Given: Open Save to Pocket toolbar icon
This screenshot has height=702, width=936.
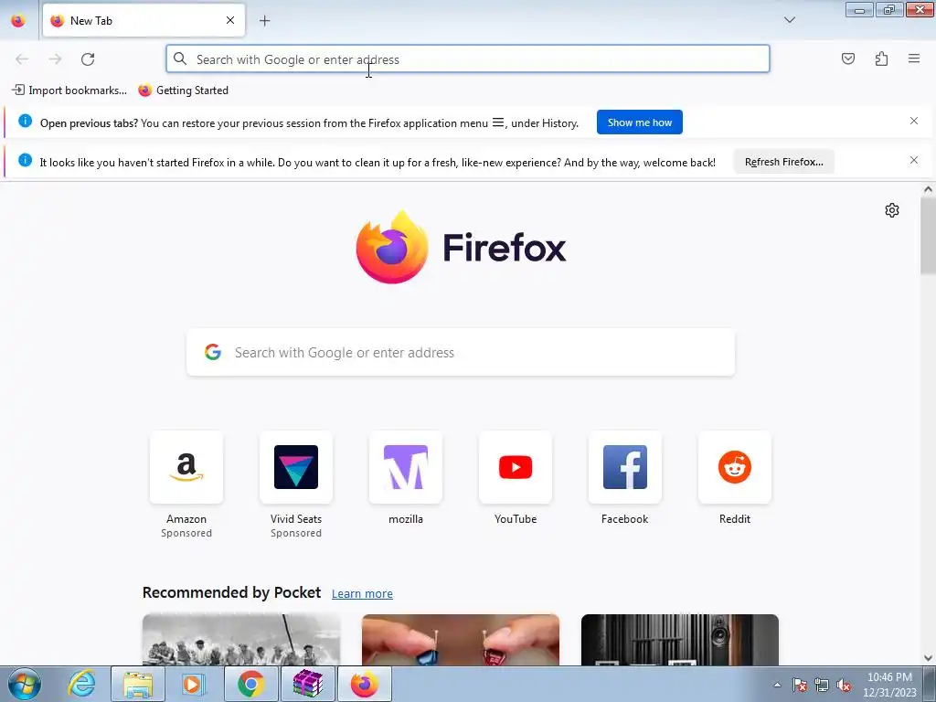Looking at the screenshot, I should [x=847, y=58].
